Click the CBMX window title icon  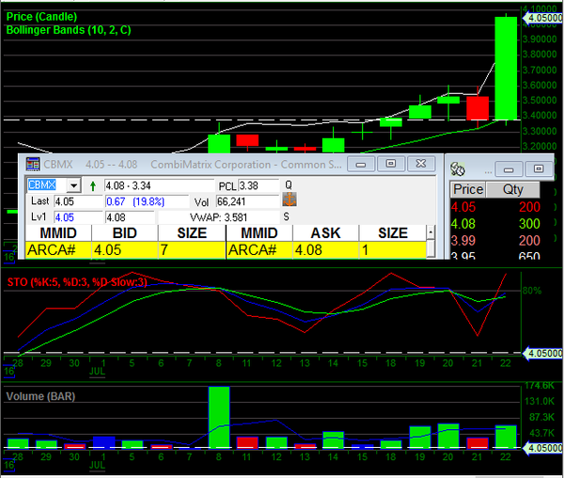34,164
